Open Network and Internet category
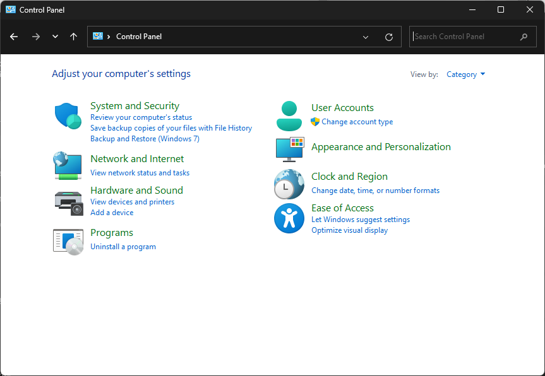Viewport: 545px width, 376px height. (x=137, y=158)
